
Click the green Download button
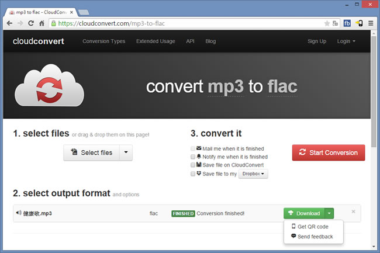click(305, 213)
